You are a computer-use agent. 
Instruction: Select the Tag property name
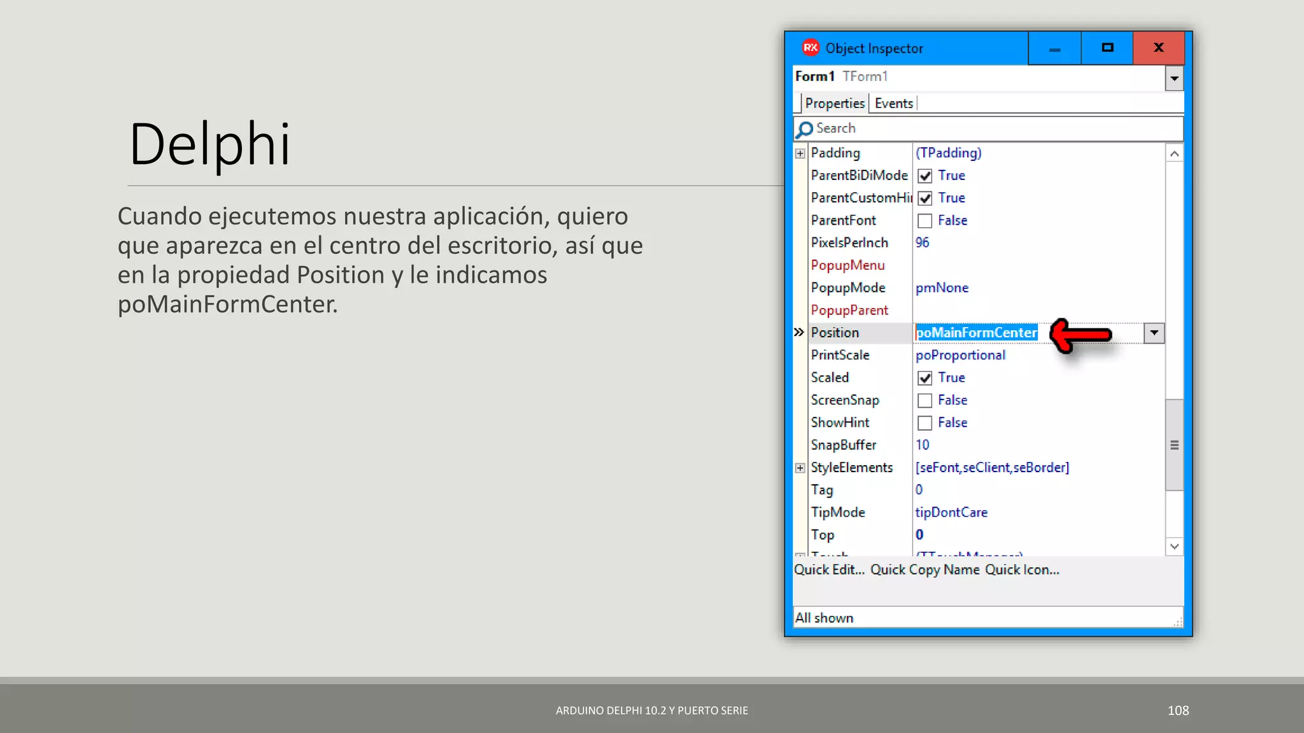[822, 491]
